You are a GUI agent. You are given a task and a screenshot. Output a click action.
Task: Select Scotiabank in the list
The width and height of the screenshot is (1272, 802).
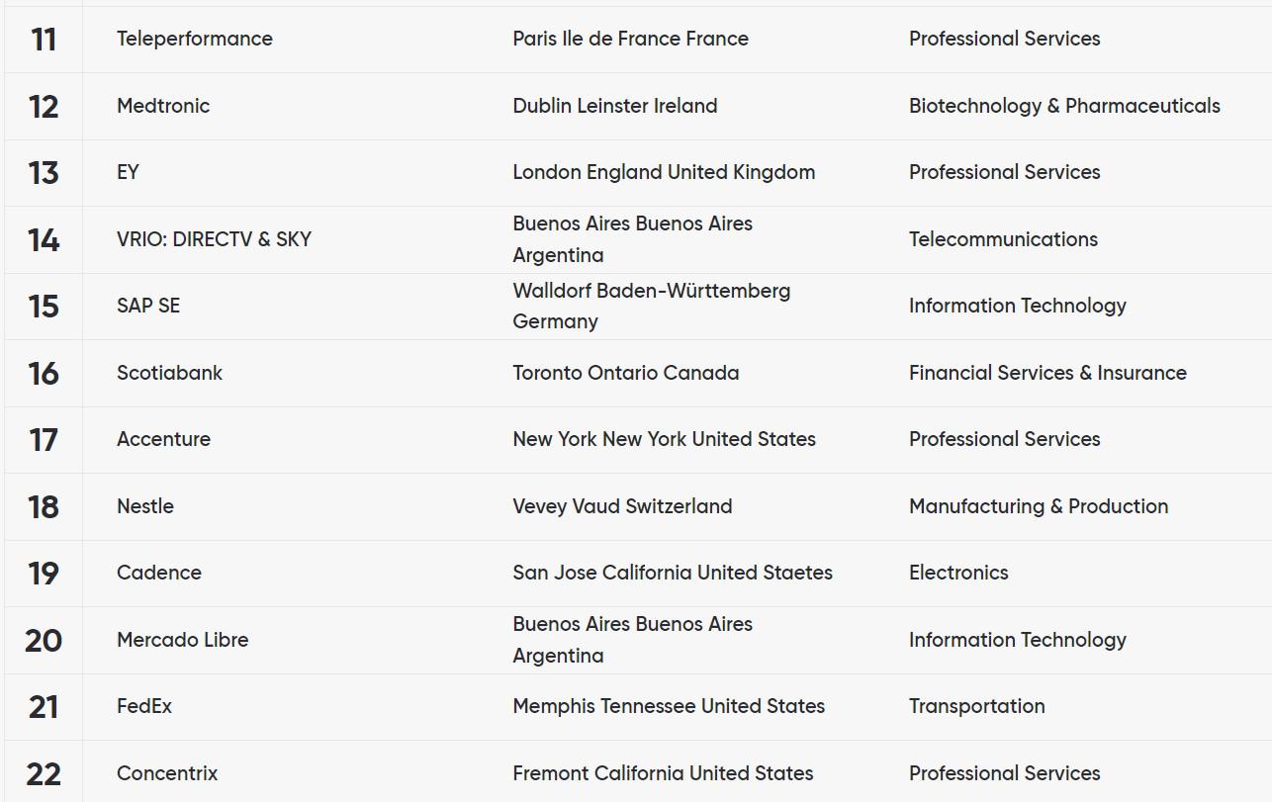(x=169, y=373)
